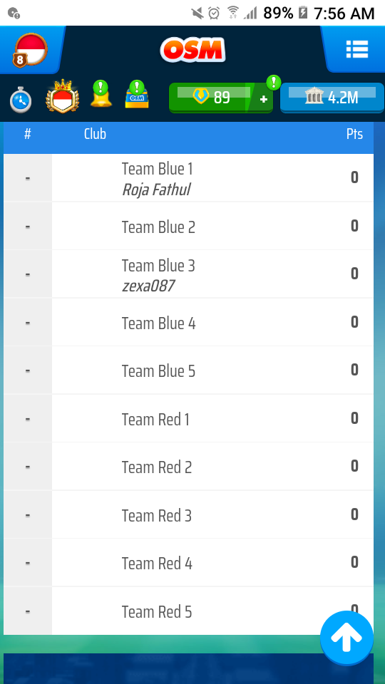Open the stopwatch timers icon
This screenshot has height=684, width=385.
21,99
